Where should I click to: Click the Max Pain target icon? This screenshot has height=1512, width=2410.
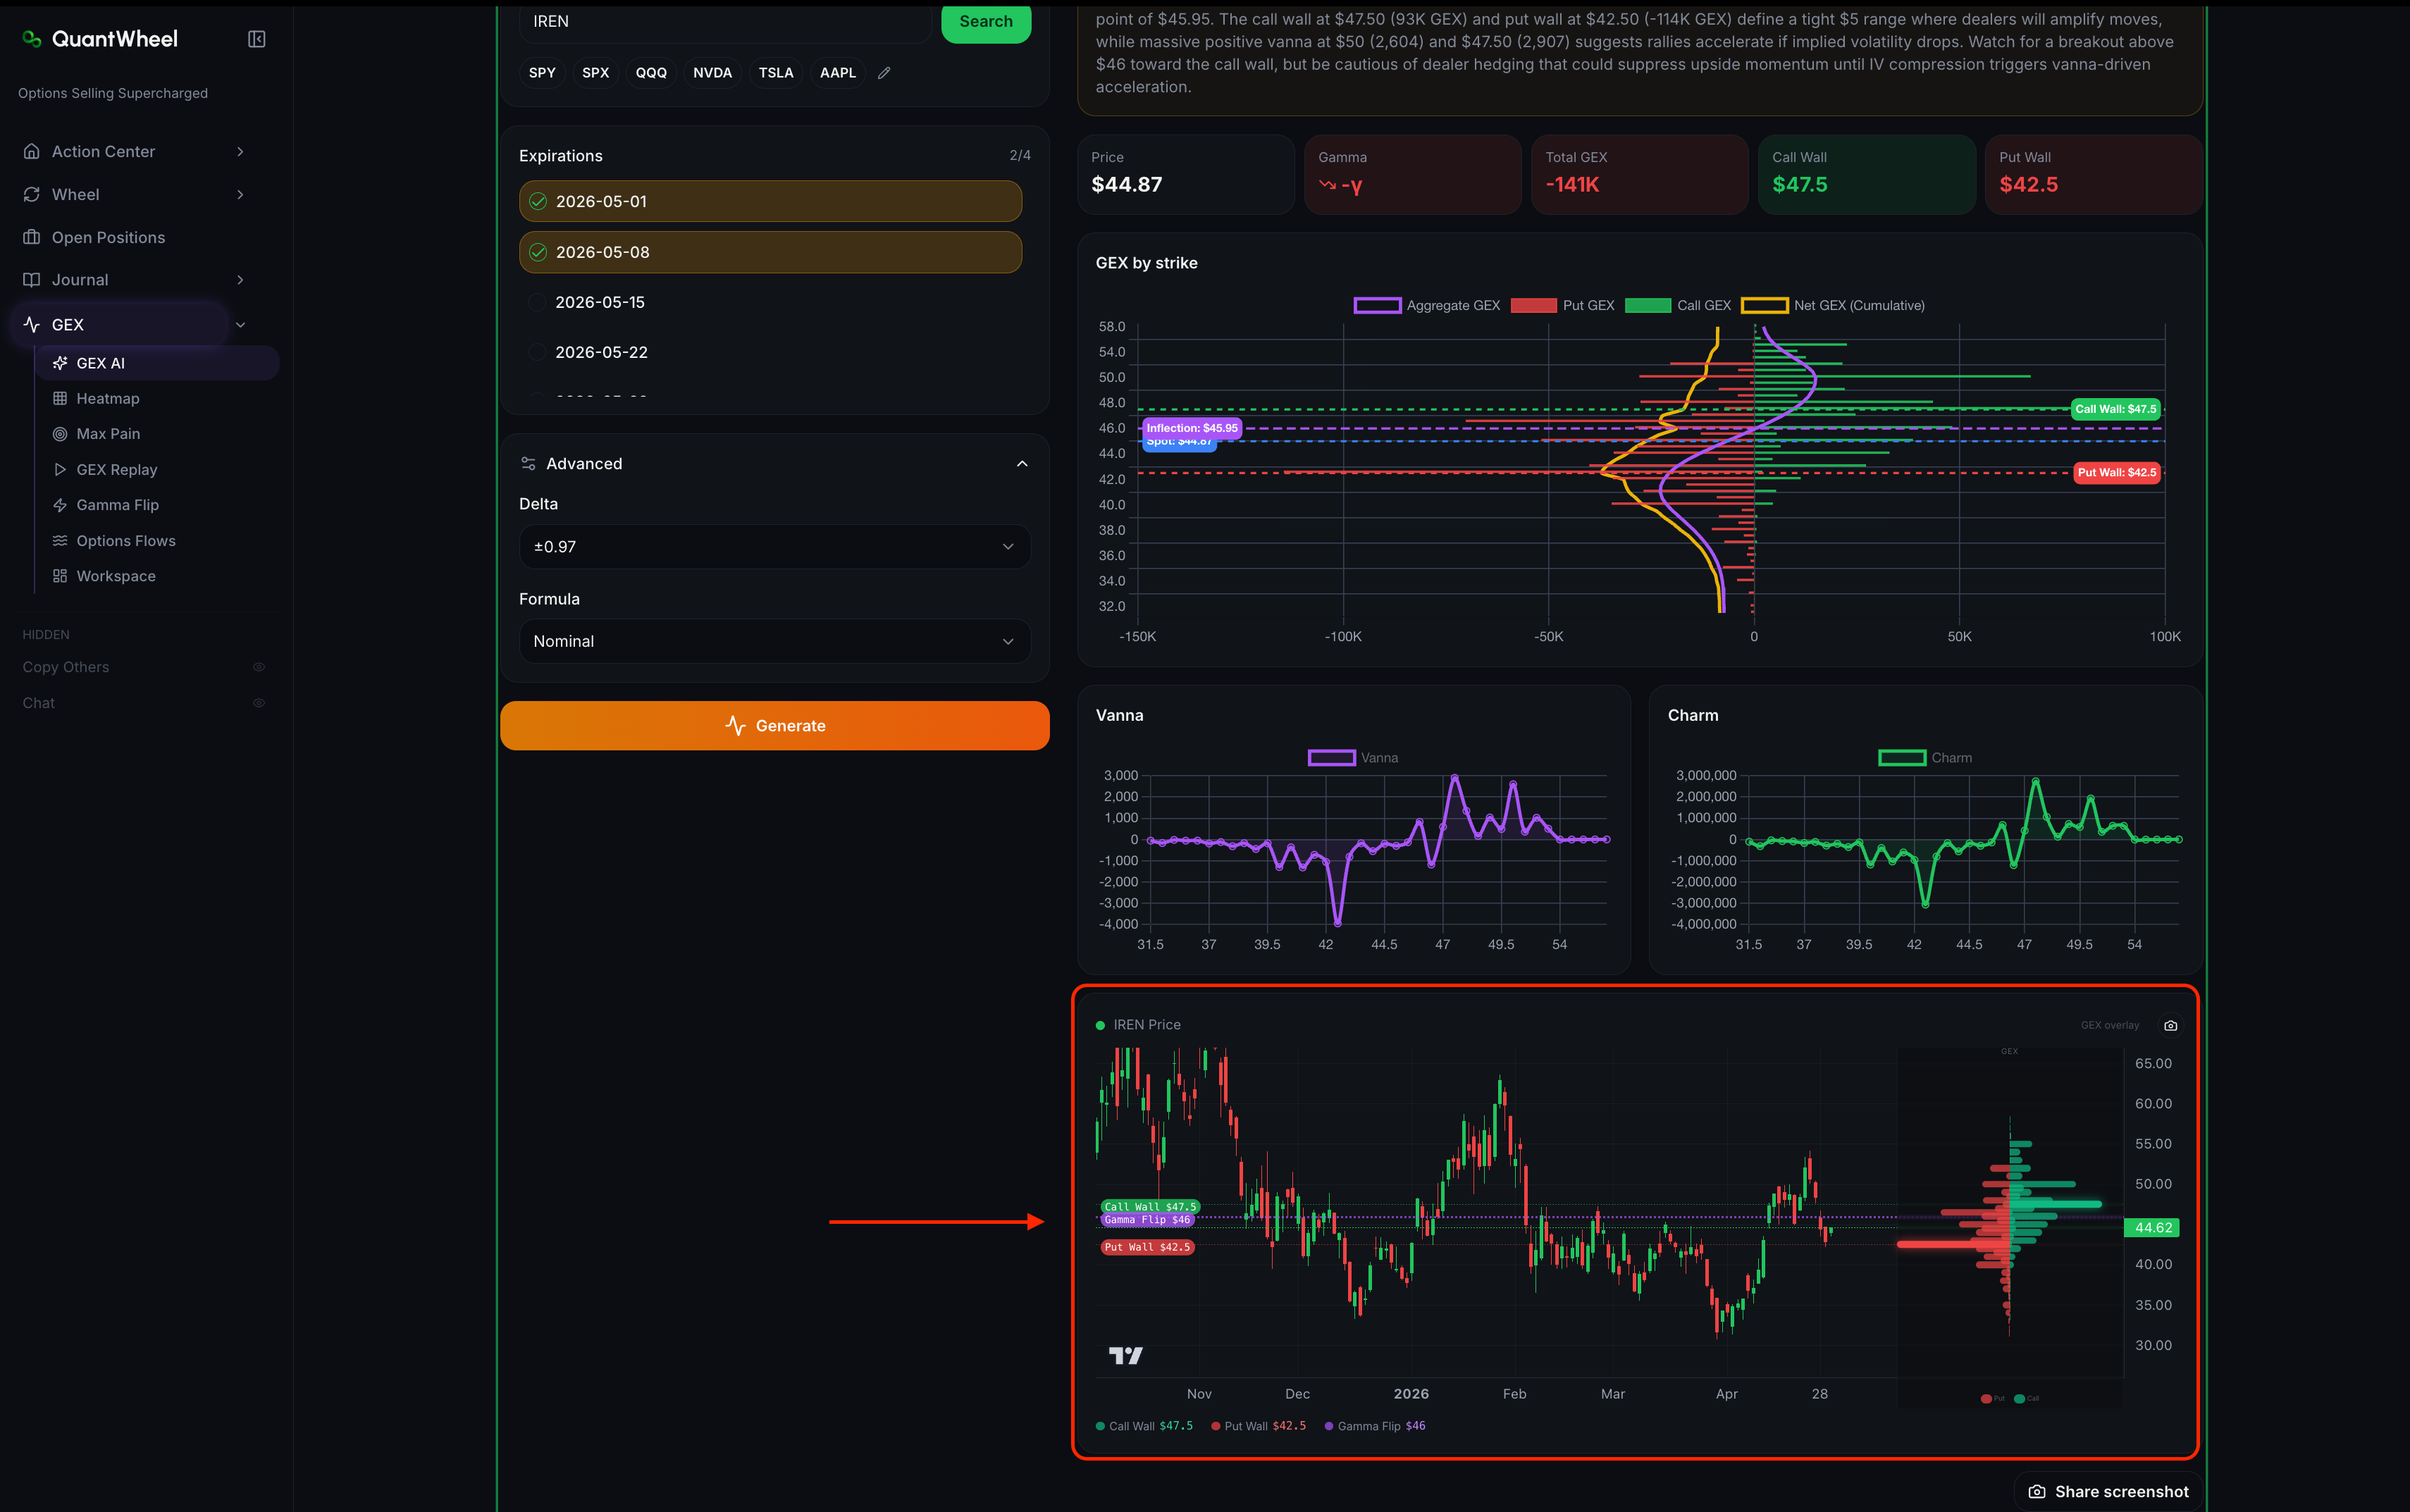60,434
